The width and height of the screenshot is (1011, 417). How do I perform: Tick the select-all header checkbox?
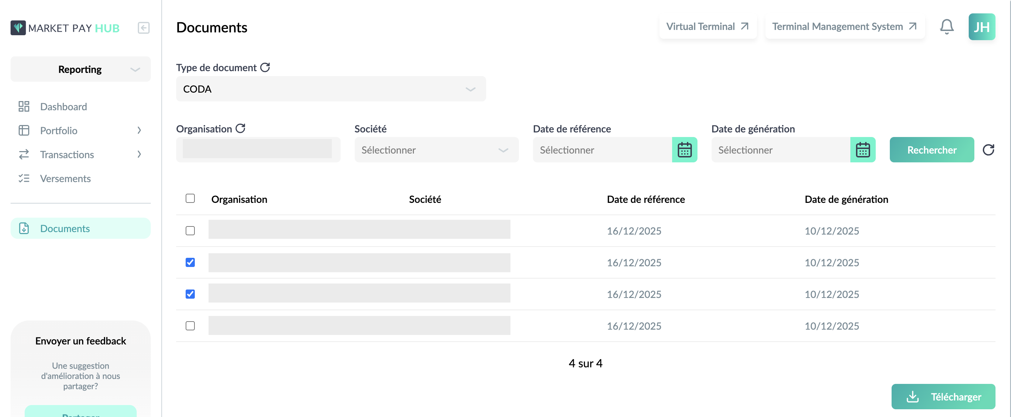click(190, 198)
